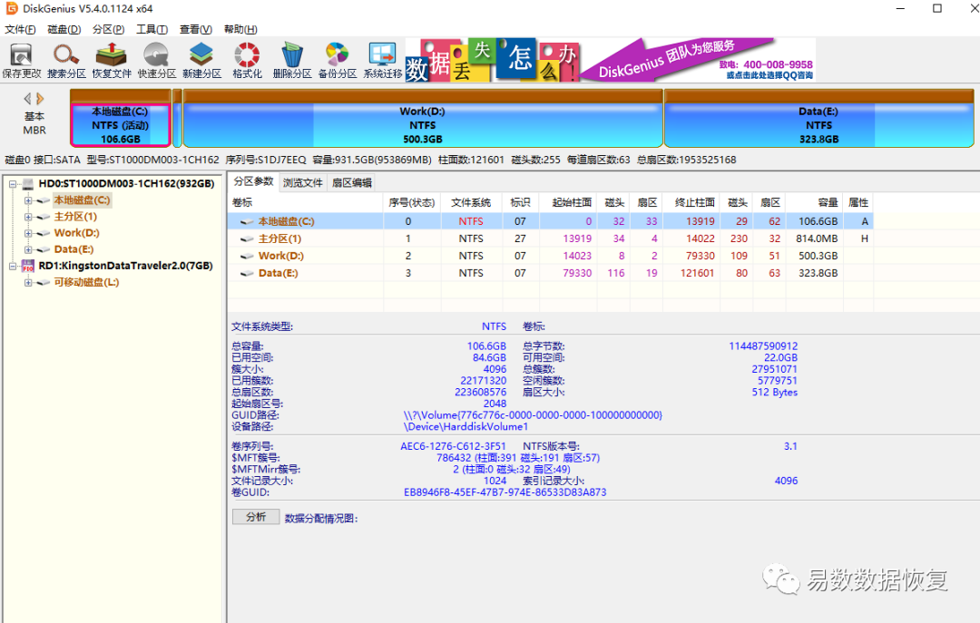This screenshot has height=623, width=980.
Task: Select 可移动磁盘(L:) in the left tree
Action: 86,282
